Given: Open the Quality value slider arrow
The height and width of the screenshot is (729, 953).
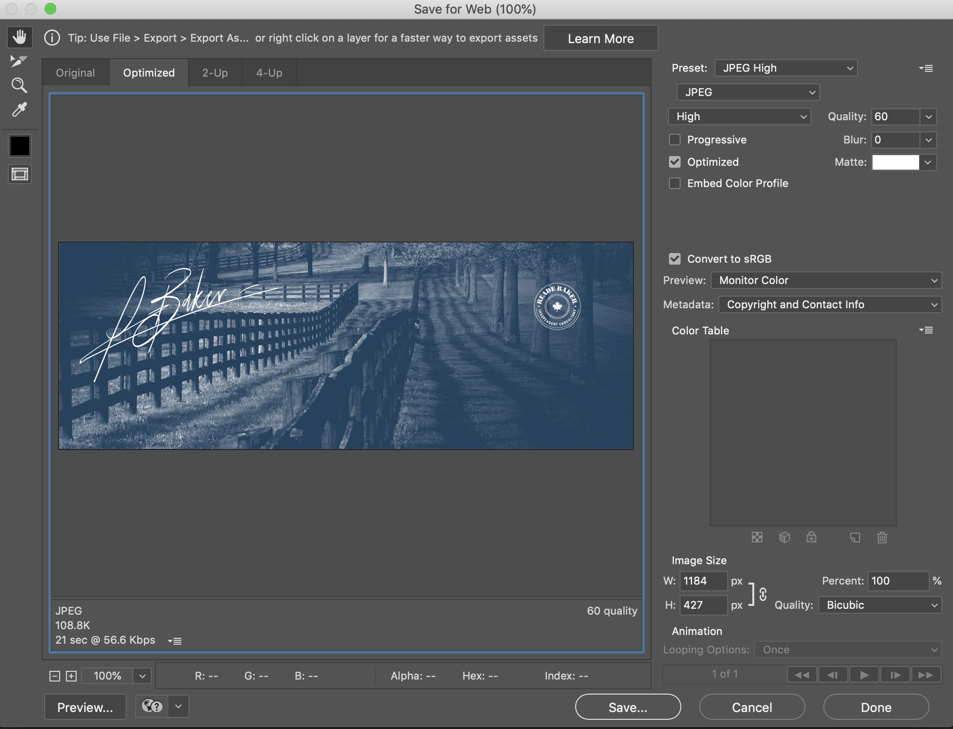Looking at the screenshot, I should tap(928, 117).
